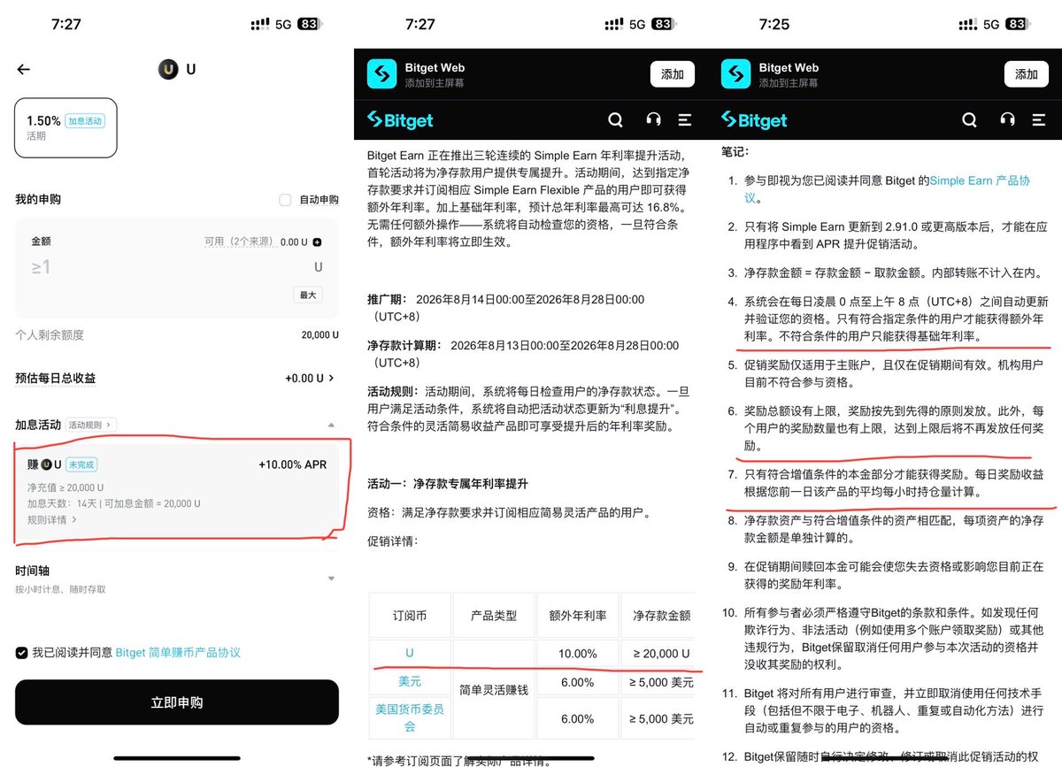Open the Bitget 简单赚币产品协议 link
Image resolution: width=1062 pixels, height=767 pixels.
(178, 653)
